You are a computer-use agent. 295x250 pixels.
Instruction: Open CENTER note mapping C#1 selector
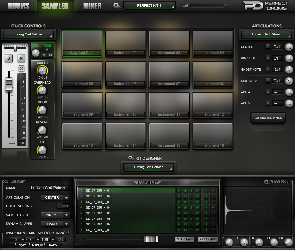coord(277,47)
